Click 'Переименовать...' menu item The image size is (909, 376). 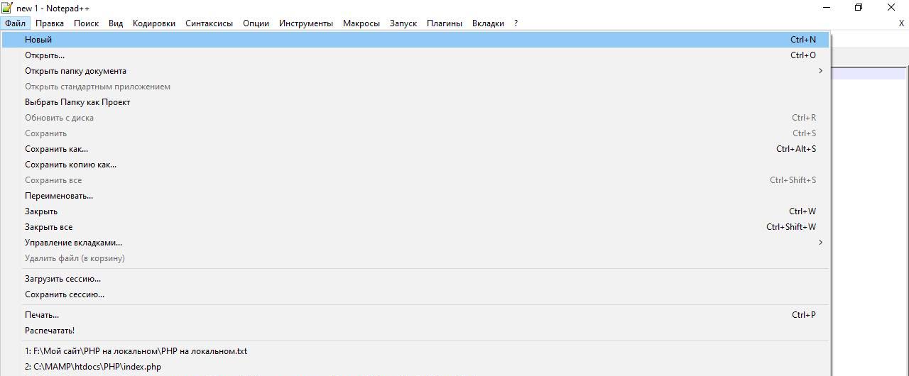pyautogui.click(x=59, y=196)
